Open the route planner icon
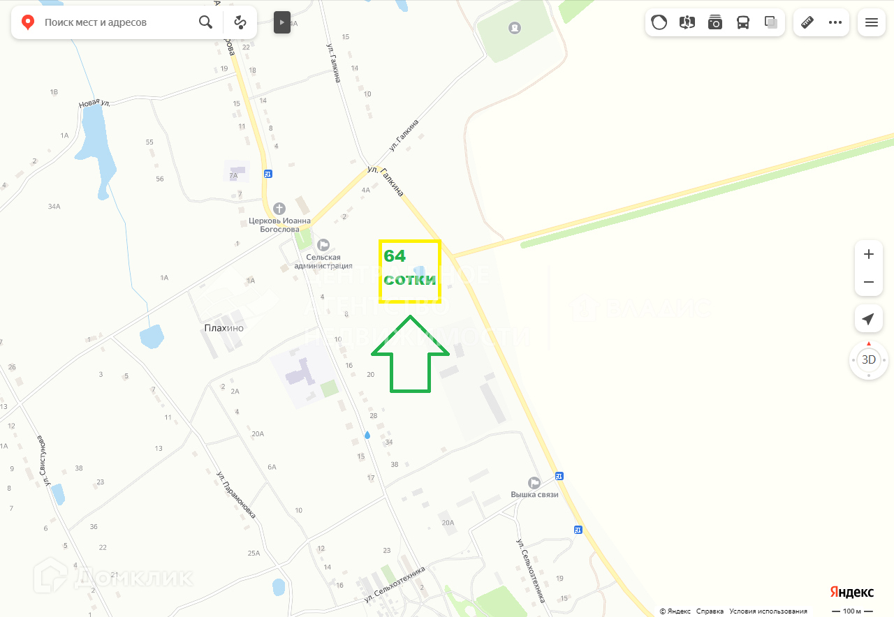The height and width of the screenshot is (617, 894). click(240, 22)
